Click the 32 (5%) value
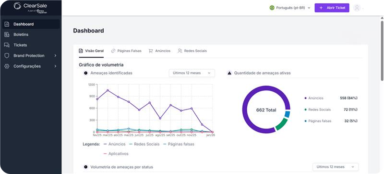The image size is (384, 174). click(351, 121)
